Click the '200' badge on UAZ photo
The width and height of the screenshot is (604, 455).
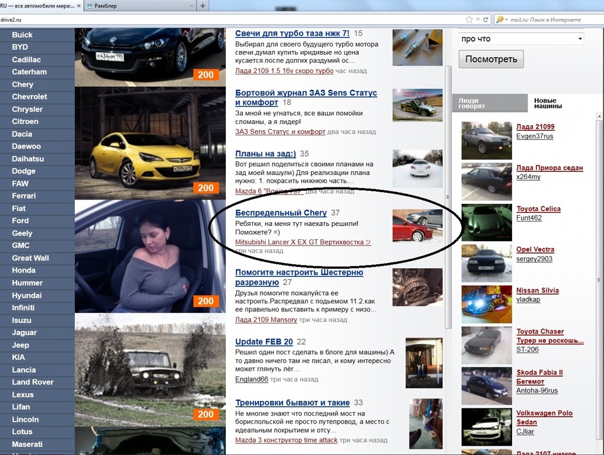pos(206,414)
